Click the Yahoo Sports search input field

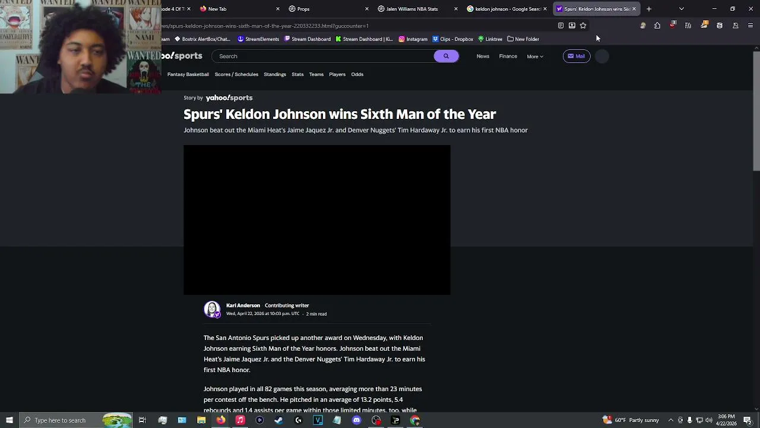click(324, 56)
